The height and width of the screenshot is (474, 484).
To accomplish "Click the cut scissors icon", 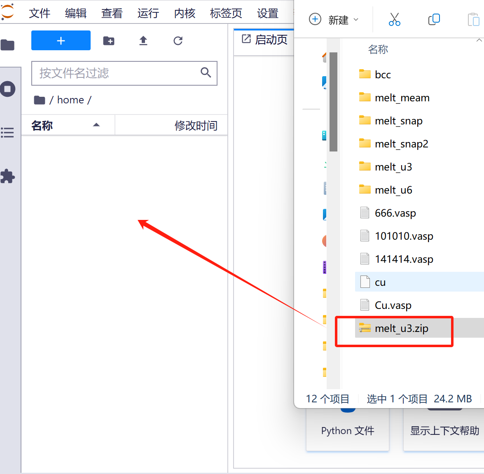I will pos(394,19).
